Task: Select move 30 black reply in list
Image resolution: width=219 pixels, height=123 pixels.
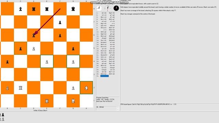Action: [x=112, y=74]
